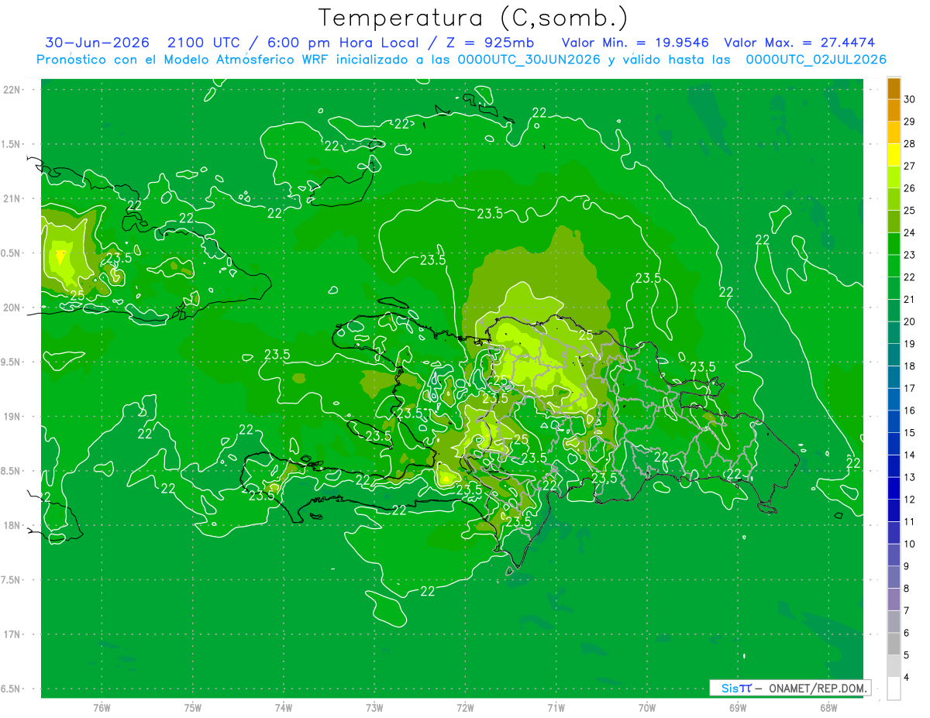The height and width of the screenshot is (718, 930).
Task: Pick the orange swatch between 29 and 30
Action: coord(894,111)
